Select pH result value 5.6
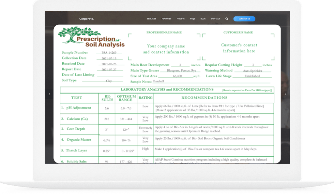The width and height of the screenshot is (334, 194). coord(107,108)
